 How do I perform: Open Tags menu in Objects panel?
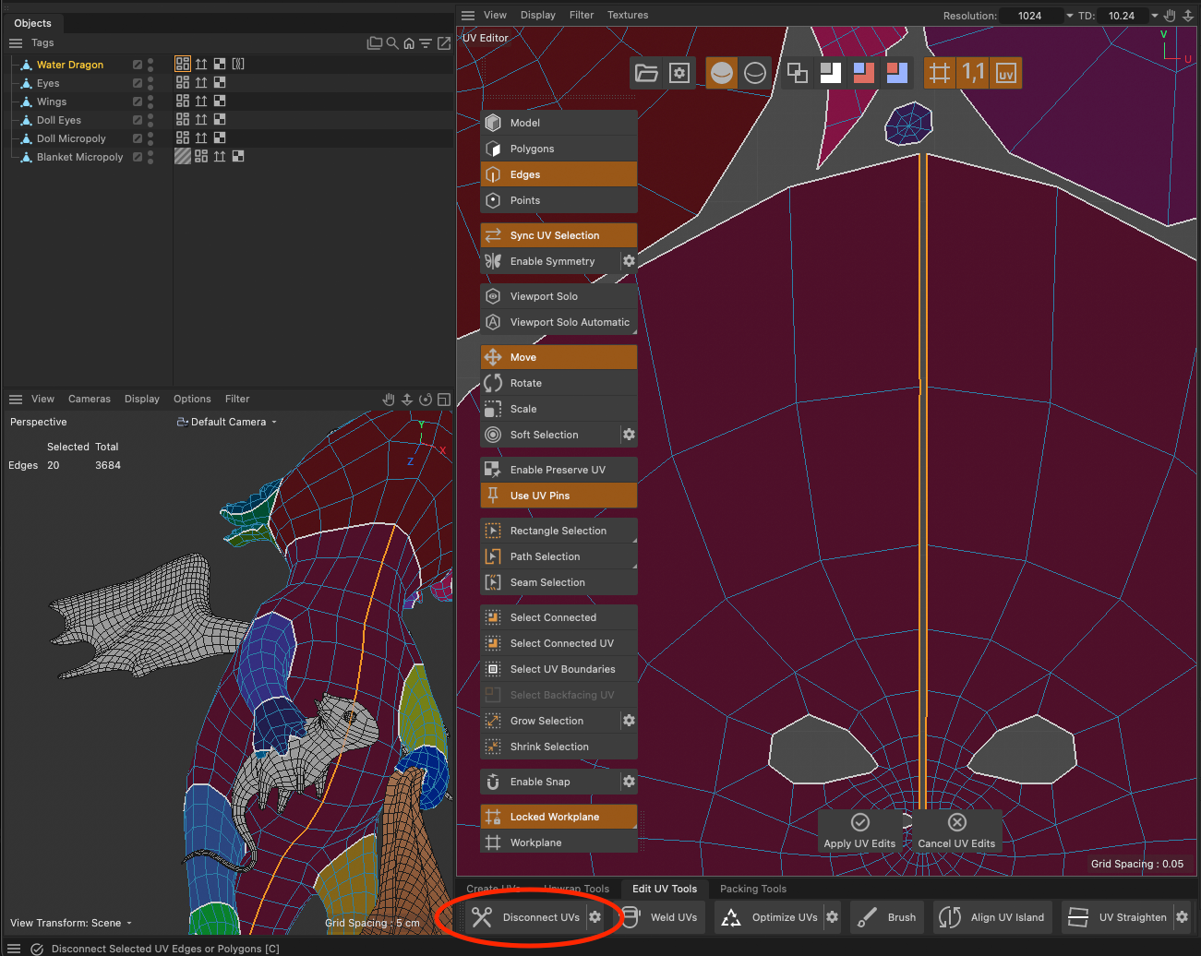tap(42, 43)
